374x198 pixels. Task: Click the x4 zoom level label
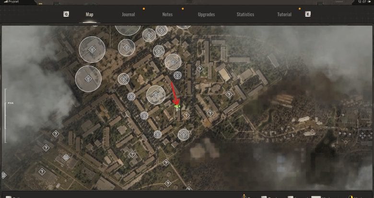pyautogui.click(x=11, y=103)
